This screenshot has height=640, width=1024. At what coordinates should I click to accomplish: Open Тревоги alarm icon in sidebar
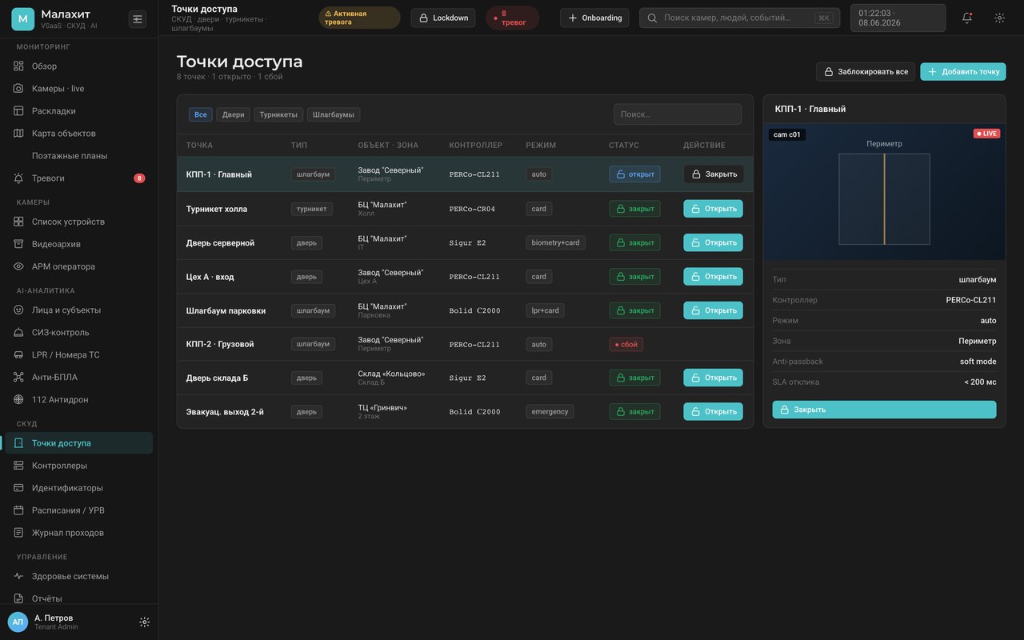18,178
